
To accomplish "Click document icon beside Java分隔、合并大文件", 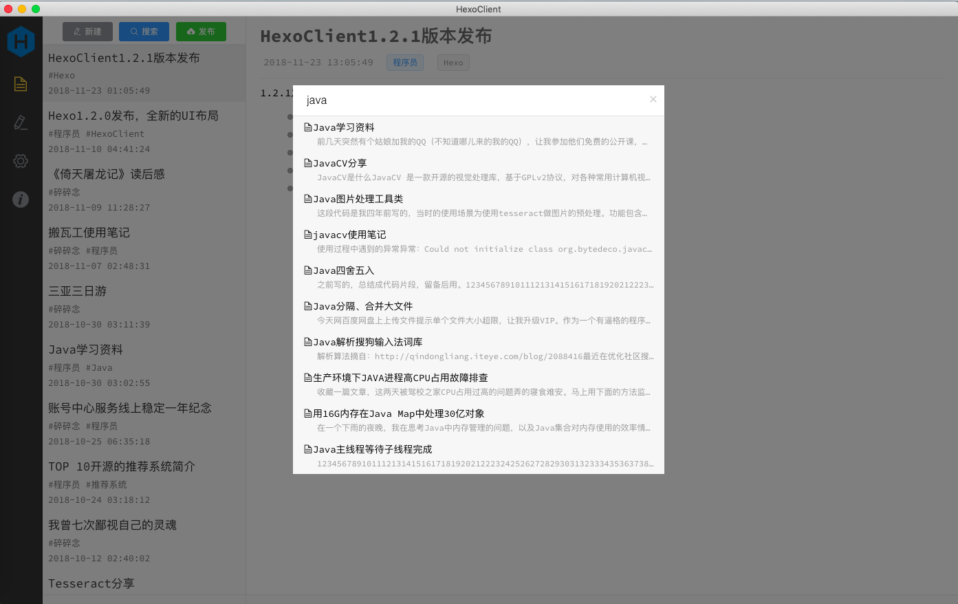I will [308, 306].
